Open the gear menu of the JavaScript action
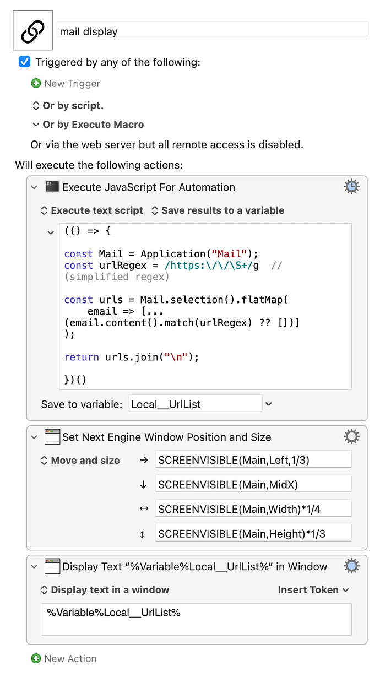 (351, 186)
